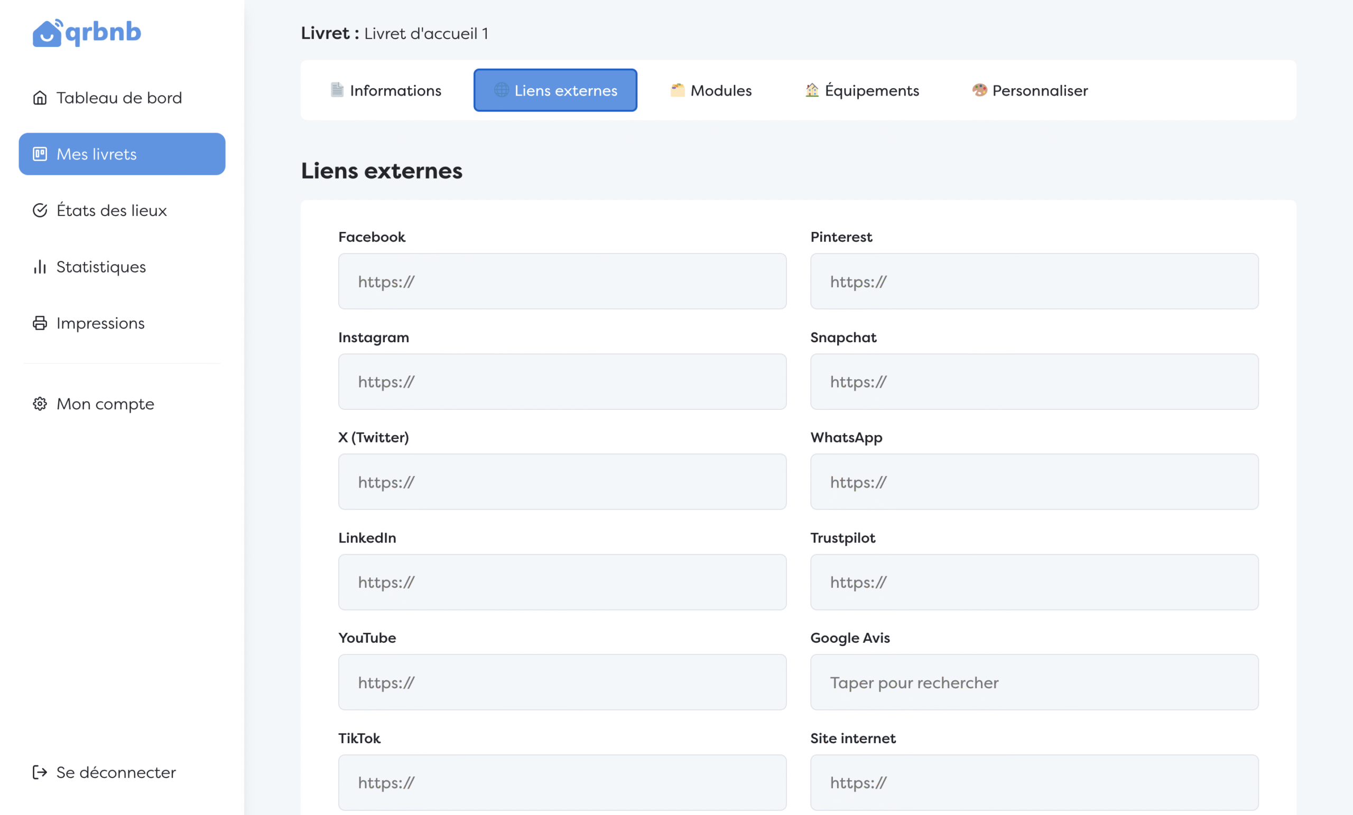This screenshot has width=1353, height=815.
Task: Click the Se déconnecter logout icon
Action: coord(40,772)
